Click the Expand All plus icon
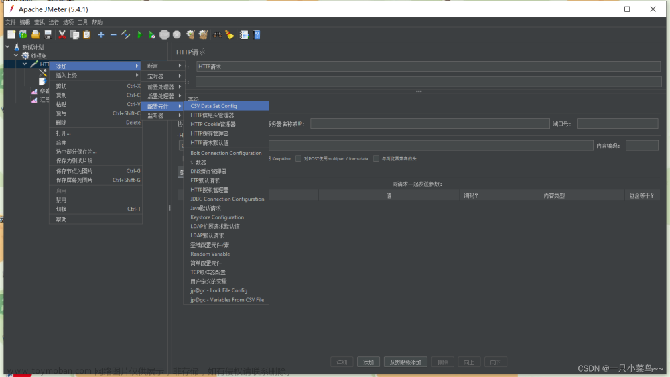 pyautogui.click(x=101, y=35)
